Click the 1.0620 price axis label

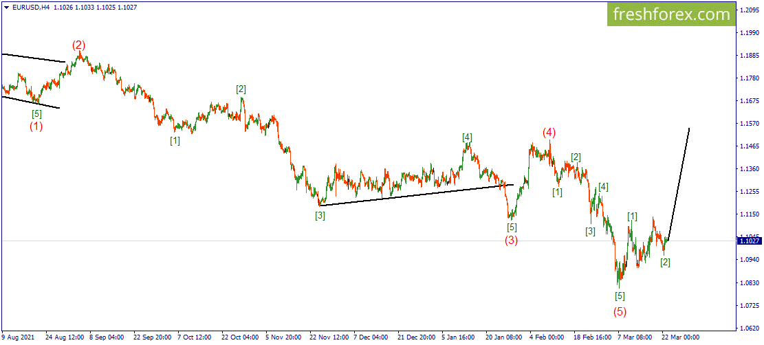pyautogui.click(x=750, y=328)
